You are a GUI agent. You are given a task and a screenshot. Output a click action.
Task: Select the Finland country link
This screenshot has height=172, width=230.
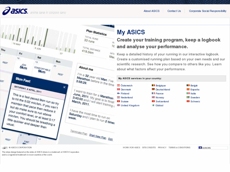click(125, 93)
